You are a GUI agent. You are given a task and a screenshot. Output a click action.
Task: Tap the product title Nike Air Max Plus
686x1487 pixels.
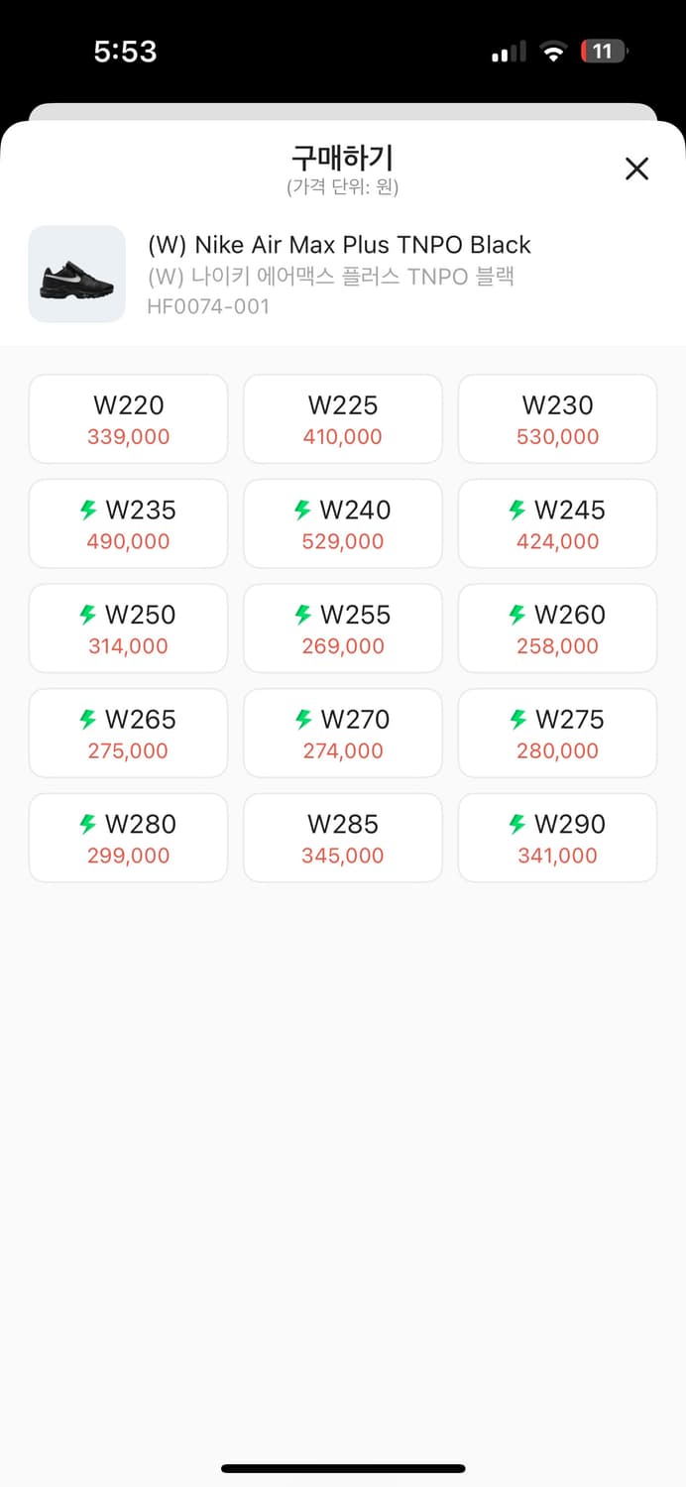[339, 245]
